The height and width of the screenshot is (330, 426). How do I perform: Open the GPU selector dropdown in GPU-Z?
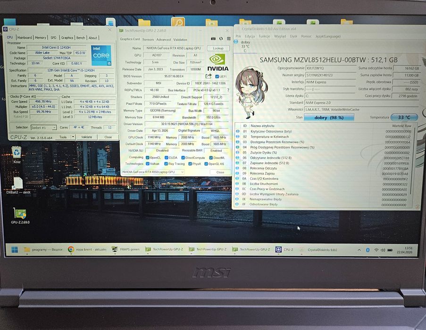click(153, 172)
